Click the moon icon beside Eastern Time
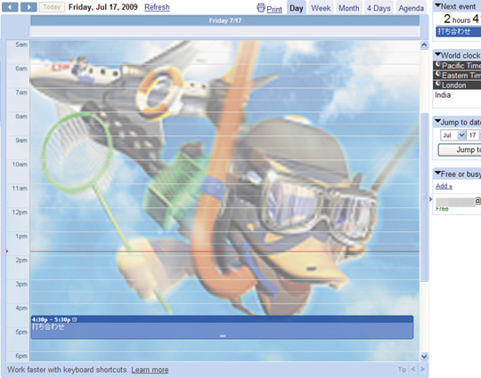 438,75
